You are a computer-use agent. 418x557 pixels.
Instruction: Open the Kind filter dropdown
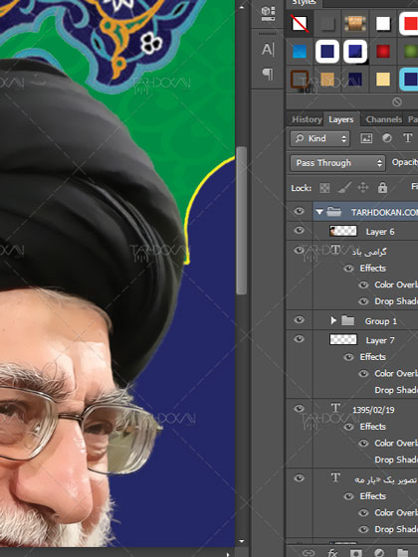[319, 138]
